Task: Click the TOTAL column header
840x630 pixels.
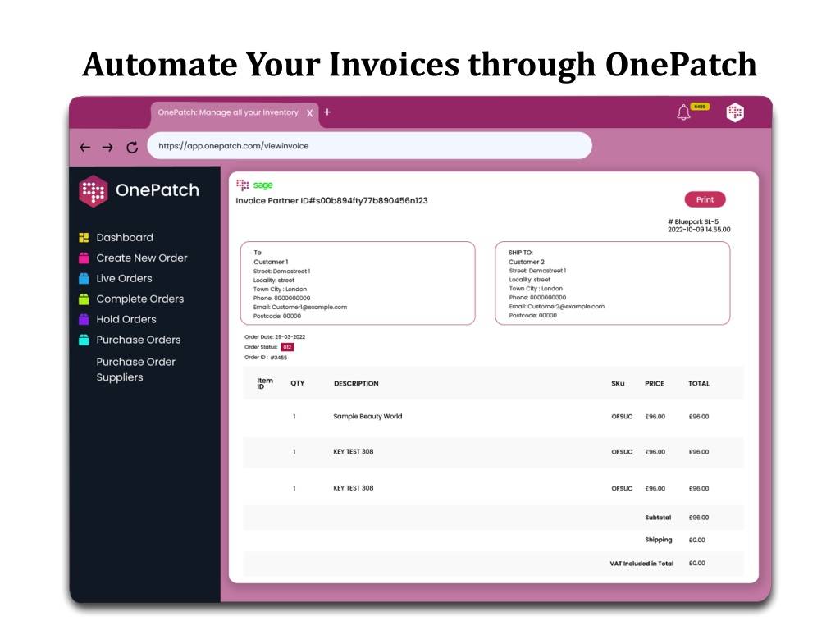Action: (x=699, y=384)
